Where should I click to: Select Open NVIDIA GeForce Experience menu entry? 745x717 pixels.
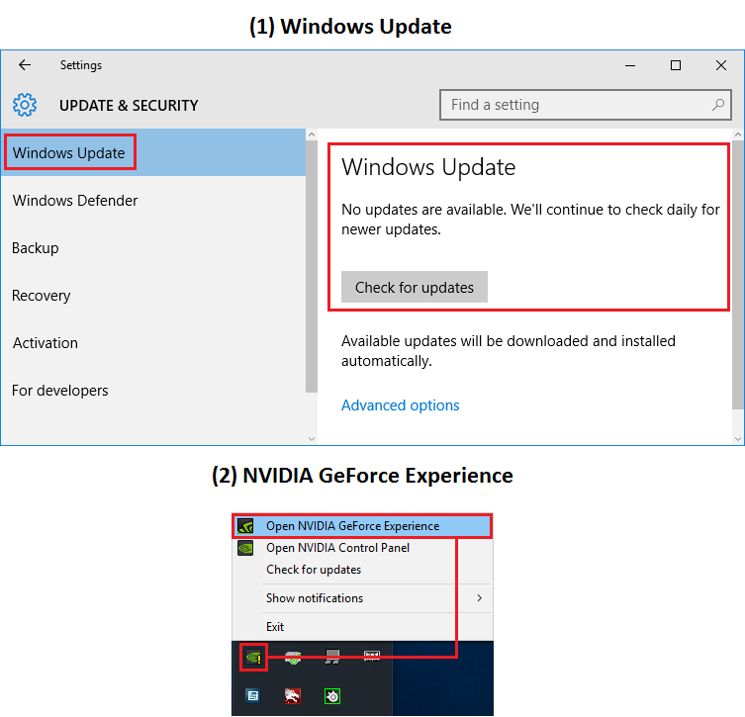(352, 526)
